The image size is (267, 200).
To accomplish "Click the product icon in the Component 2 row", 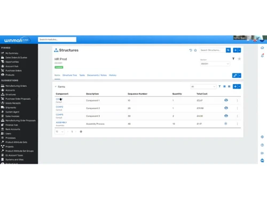I will coord(226,108).
